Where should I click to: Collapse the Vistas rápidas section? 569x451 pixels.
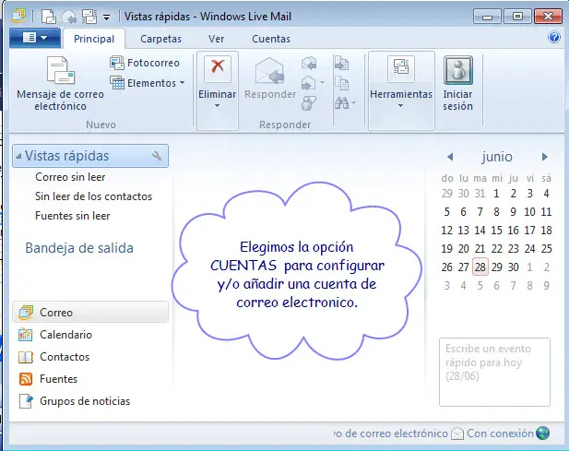[18, 157]
